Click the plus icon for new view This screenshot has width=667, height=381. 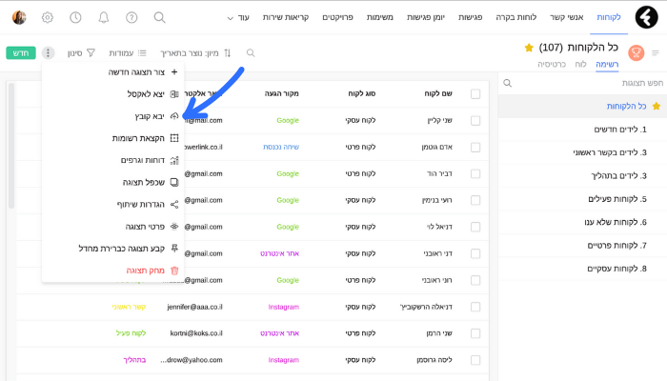174,71
